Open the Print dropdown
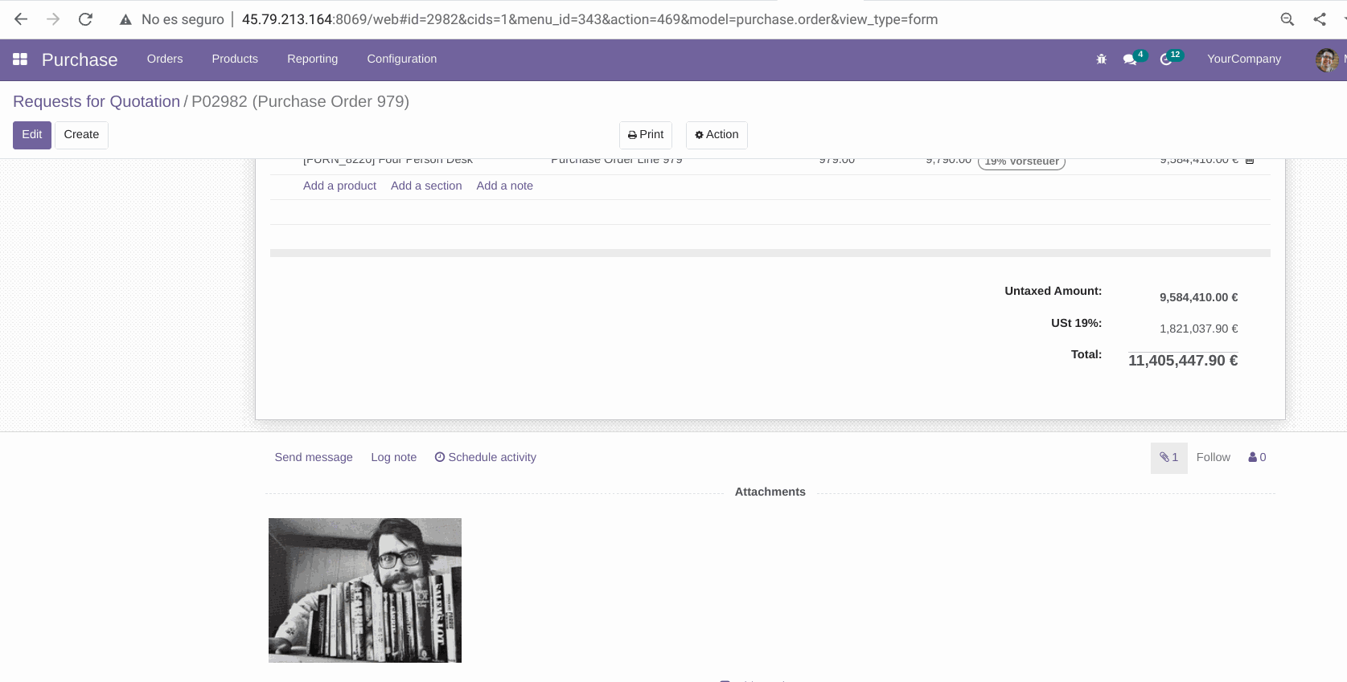Viewport: 1347px width, 682px height. (646, 135)
